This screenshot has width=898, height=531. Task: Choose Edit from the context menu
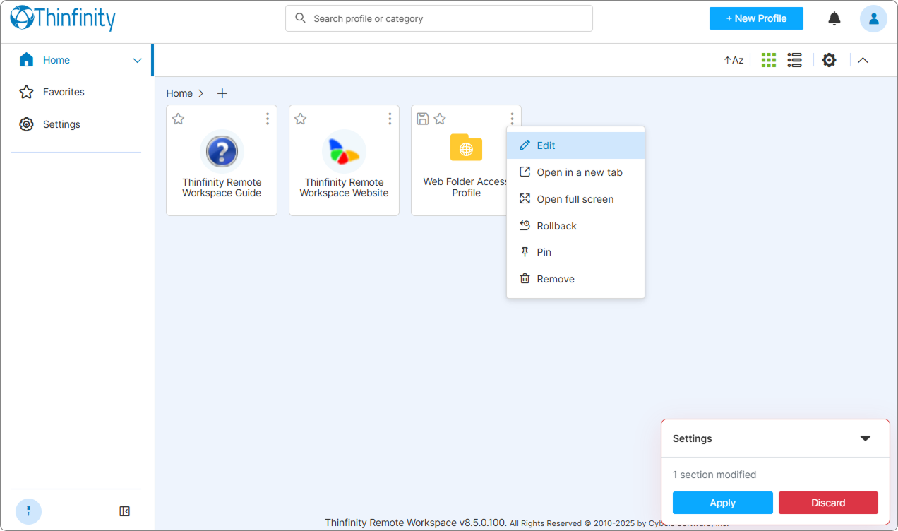[575, 145]
